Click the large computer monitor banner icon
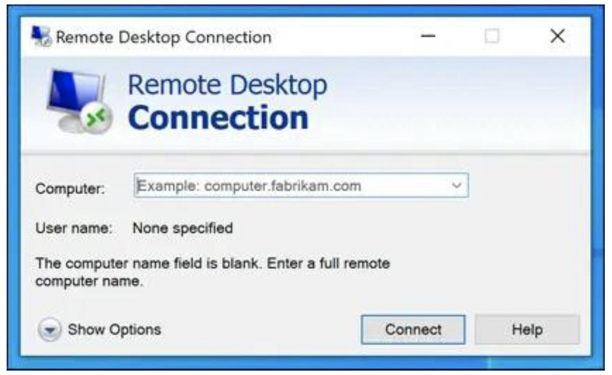The width and height of the screenshot is (612, 375). click(79, 102)
